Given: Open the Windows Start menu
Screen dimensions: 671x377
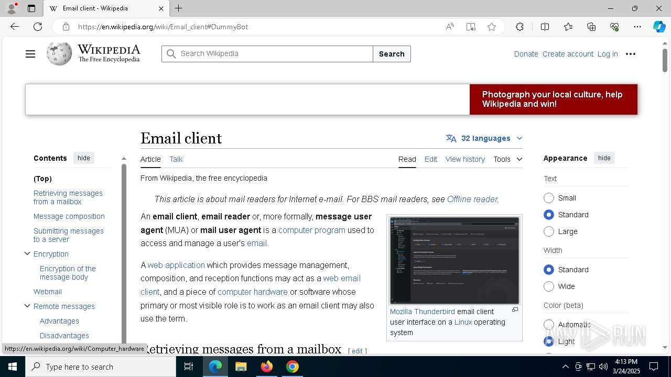Looking at the screenshot, I should 13,367.
